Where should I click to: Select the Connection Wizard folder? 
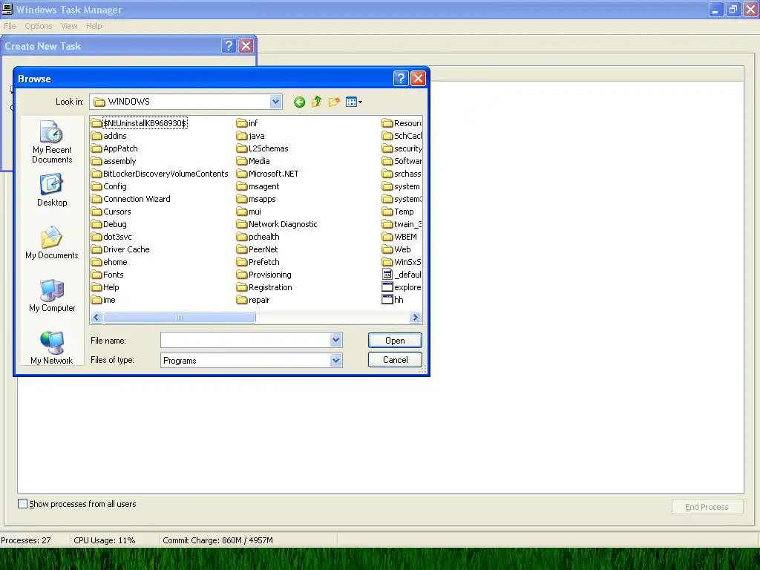pos(131,199)
